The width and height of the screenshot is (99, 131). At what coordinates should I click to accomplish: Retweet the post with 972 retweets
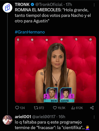[36, 108]
